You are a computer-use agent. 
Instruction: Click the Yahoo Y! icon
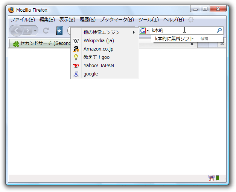[76, 66]
